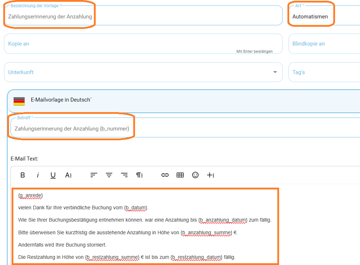The height and width of the screenshot is (265, 360).
Task: Click the Unterkunft selection field
Action: 143,72
